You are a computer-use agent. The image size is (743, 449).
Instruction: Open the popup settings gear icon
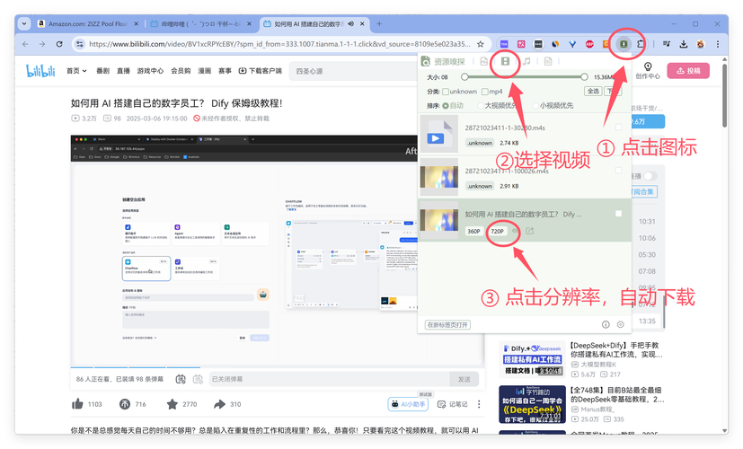[620, 324]
